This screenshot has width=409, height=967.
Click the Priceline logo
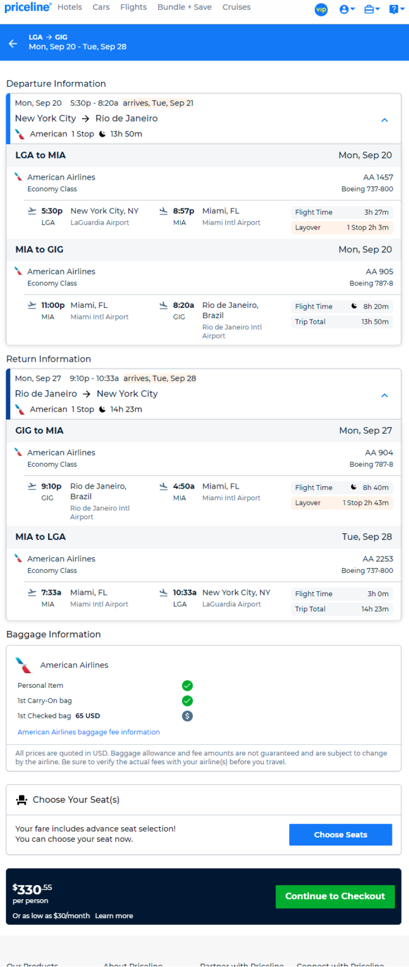[x=28, y=7]
